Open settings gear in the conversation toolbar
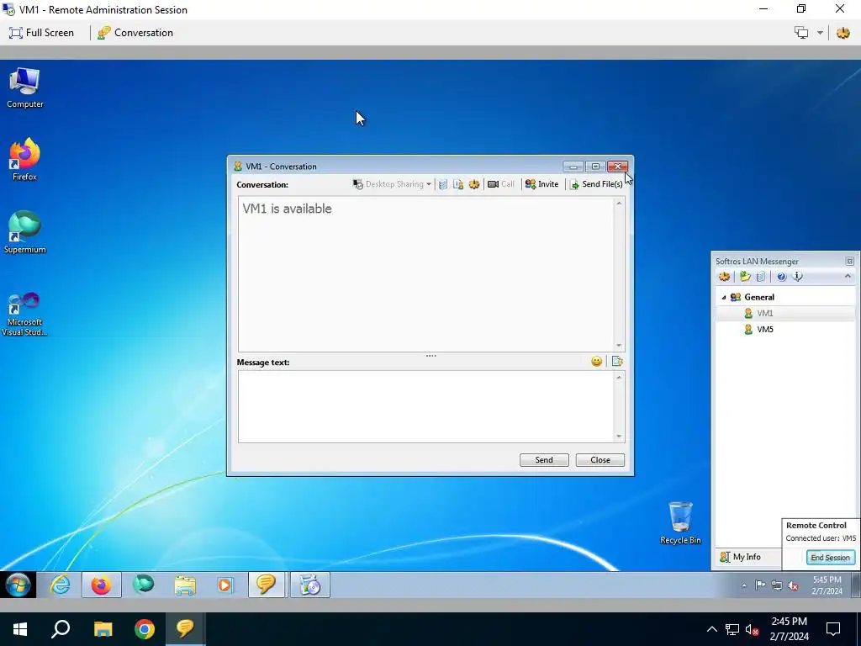861x646 pixels. 474,184
